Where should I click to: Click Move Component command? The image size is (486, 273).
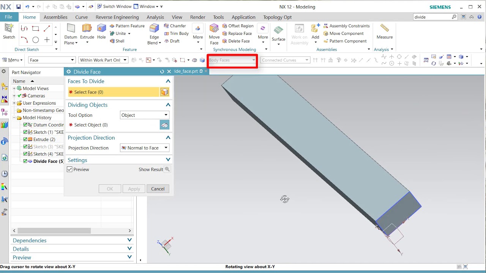click(x=343, y=33)
